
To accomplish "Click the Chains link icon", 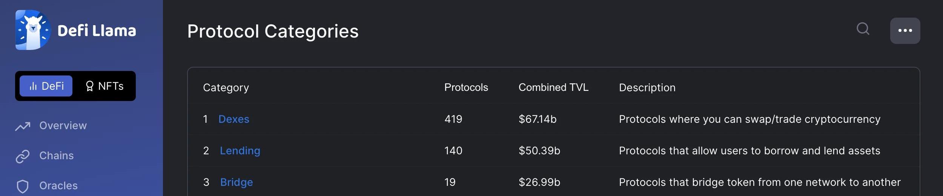I will [x=23, y=156].
